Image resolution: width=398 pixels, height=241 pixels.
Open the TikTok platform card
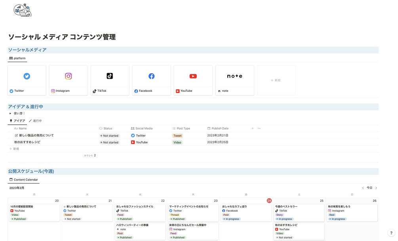110,80
